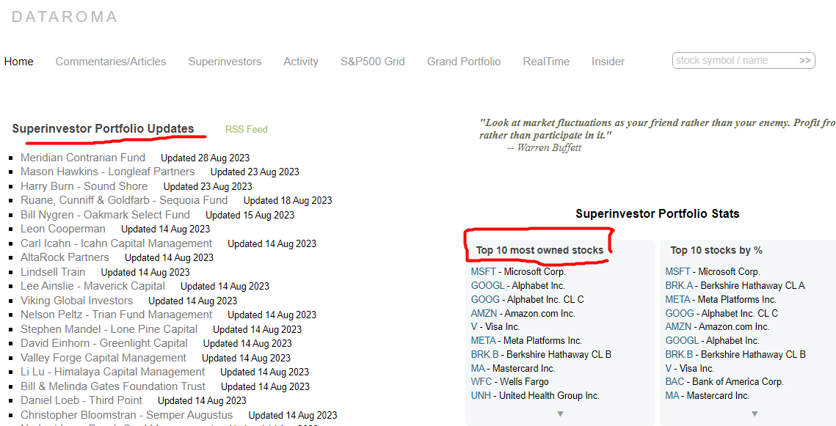The width and height of the screenshot is (836, 426).
Task: Open the Insider page
Action: [608, 62]
